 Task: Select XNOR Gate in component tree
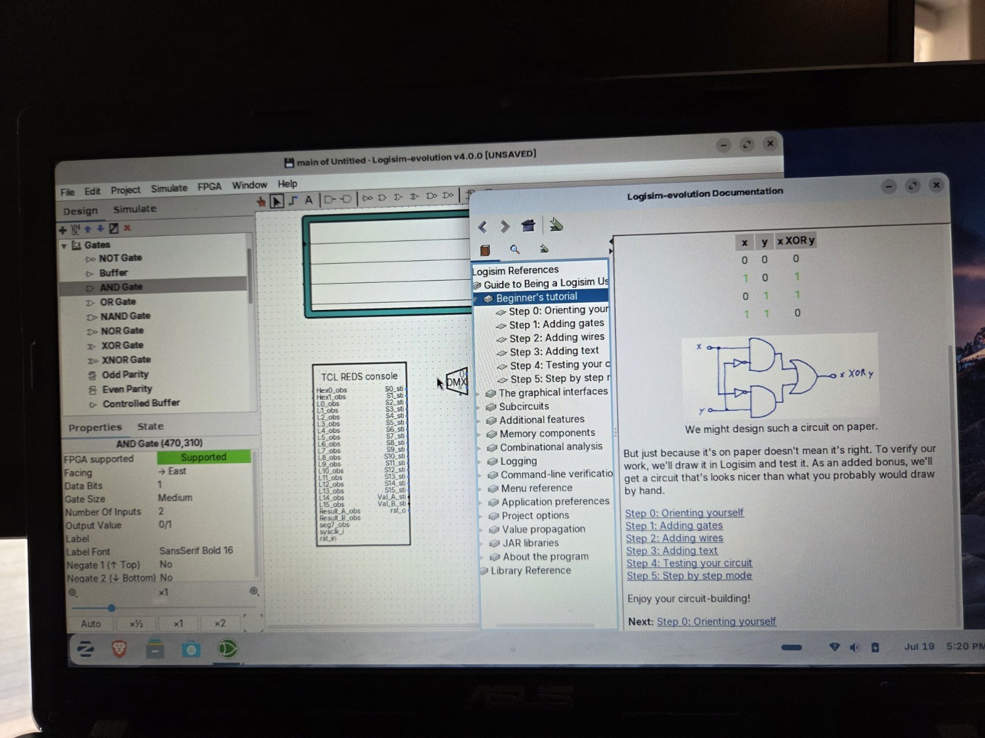[126, 360]
